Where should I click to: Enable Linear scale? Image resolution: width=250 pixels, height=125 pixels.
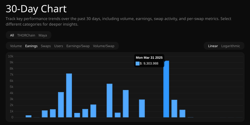213,46
